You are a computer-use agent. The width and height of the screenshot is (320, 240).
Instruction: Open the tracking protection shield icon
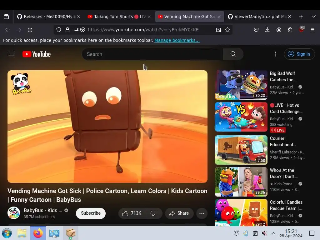point(59,30)
